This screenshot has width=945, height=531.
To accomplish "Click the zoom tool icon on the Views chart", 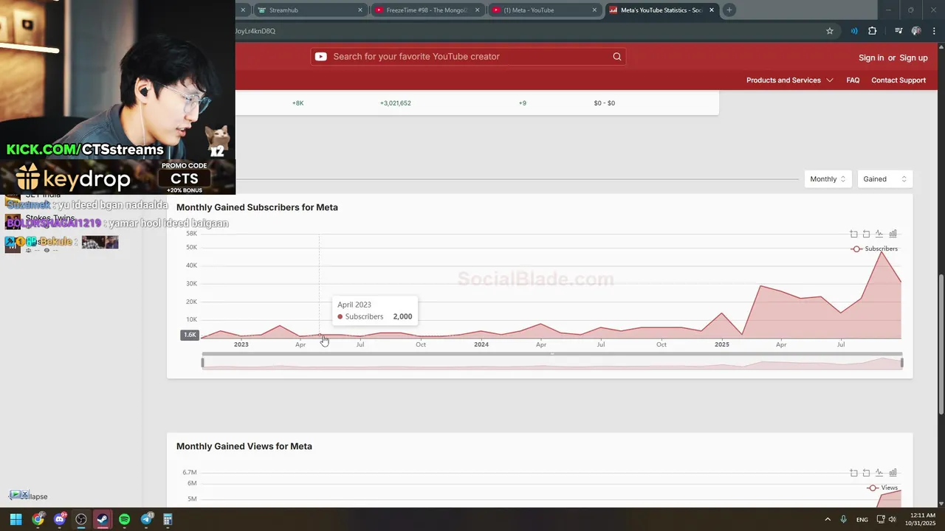I will click(853, 473).
